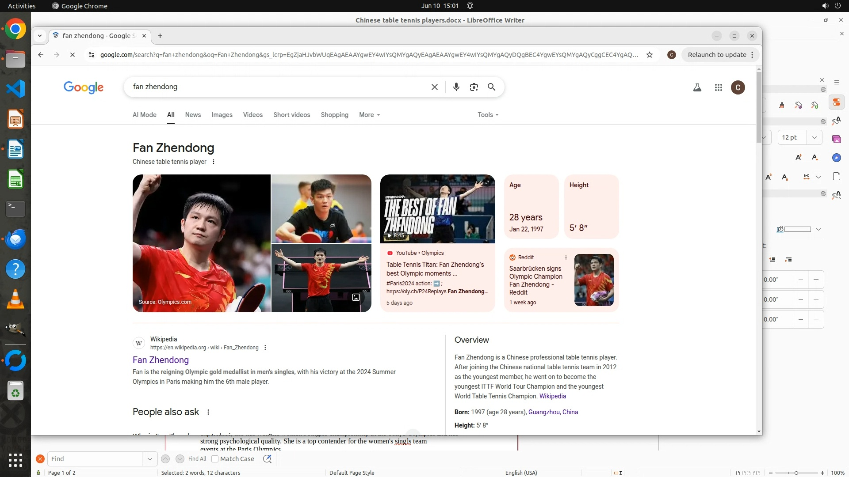This screenshot has height=477, width=849.
Task: Expand the 12 pt font size dropdown
Action: click(814, 137)
